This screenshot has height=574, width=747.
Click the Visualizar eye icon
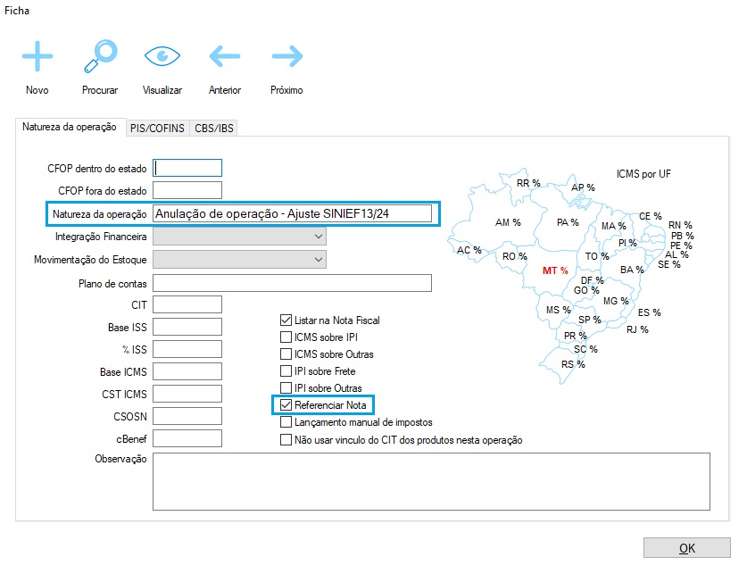pyautogui.click(x=162, y=56)
